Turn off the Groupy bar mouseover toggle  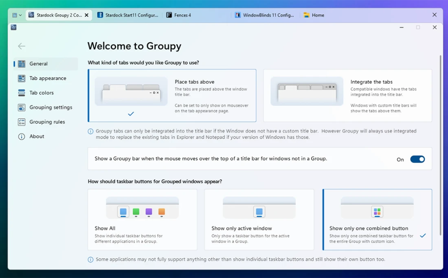[x=417, y=159]
